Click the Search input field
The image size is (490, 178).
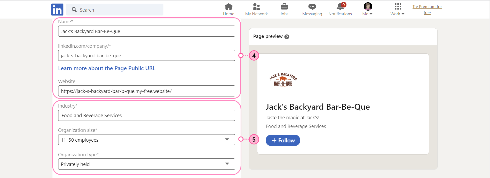115,10
